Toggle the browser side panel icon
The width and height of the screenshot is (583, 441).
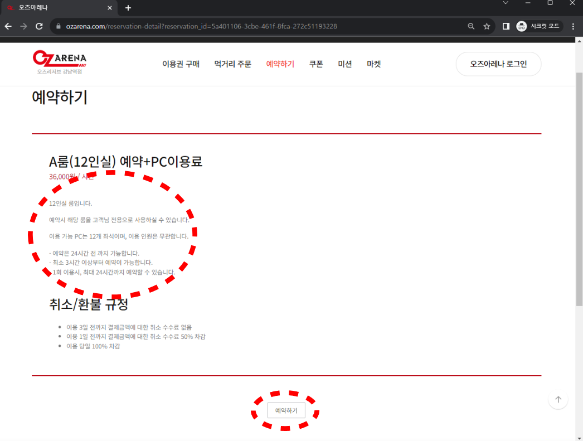coord(506,26)
